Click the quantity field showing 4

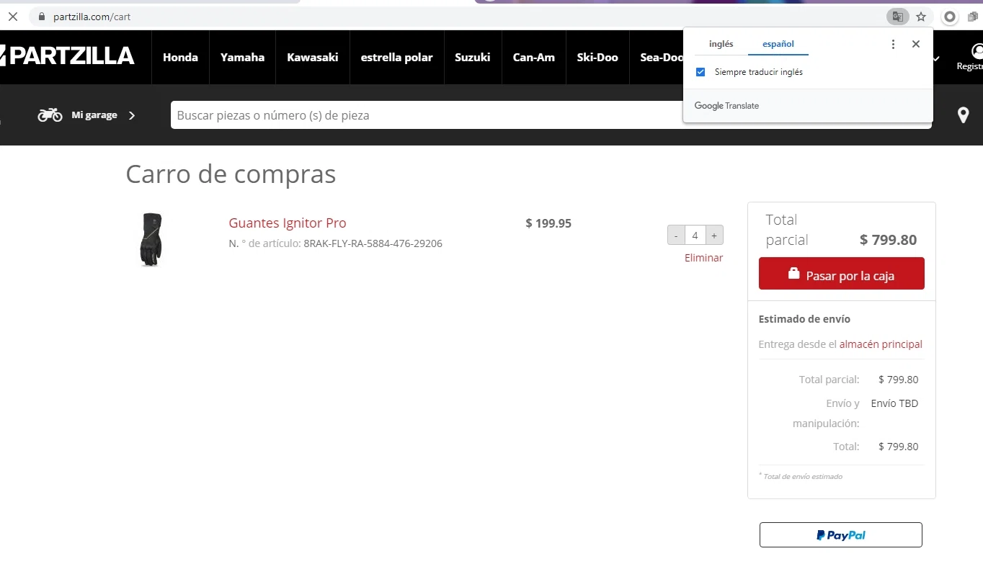click(x=695, y=236)
